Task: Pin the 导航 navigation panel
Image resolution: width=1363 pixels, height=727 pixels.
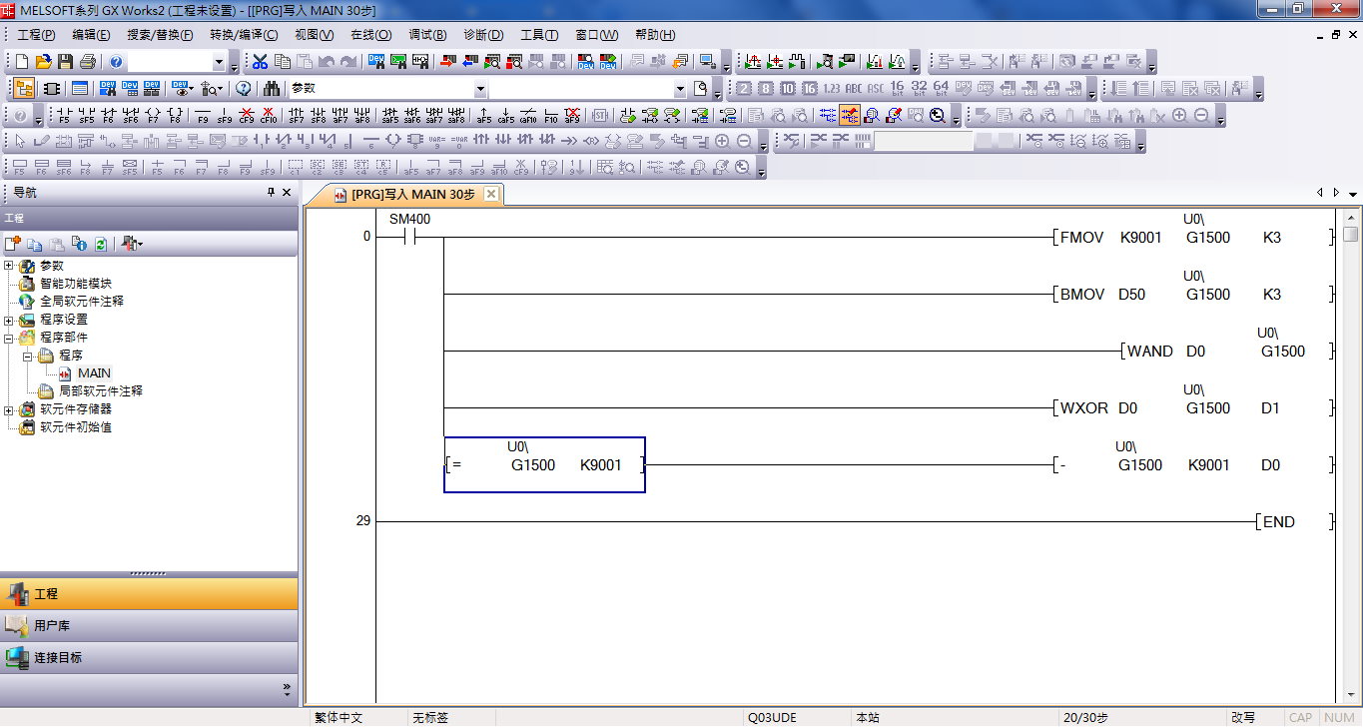Action: 271,193
